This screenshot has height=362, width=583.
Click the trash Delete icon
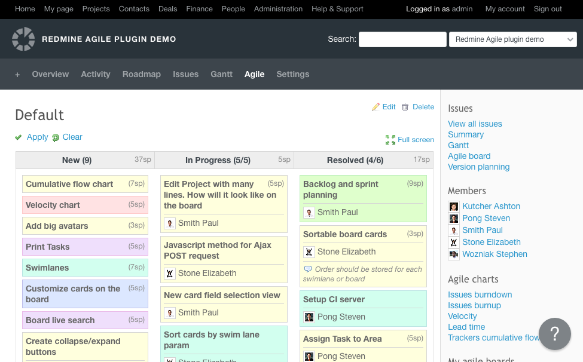point(405,107)
